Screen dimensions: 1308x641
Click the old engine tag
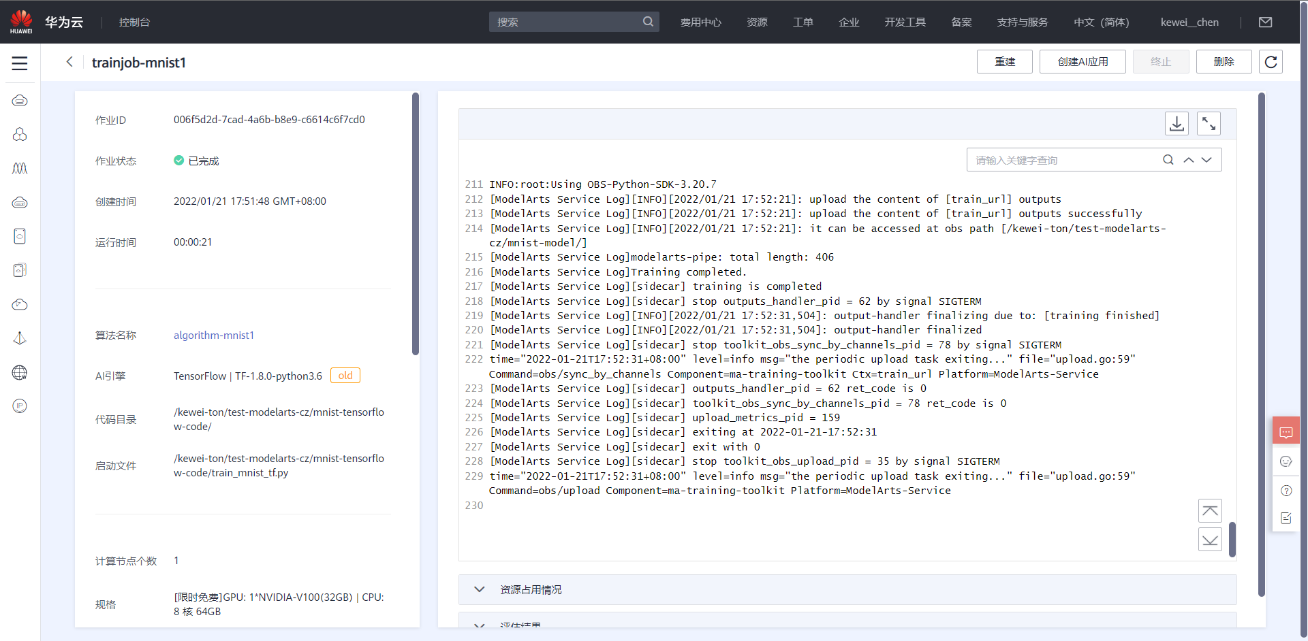[345, 376]
